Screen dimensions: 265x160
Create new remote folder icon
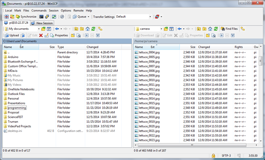pos(208,36)
